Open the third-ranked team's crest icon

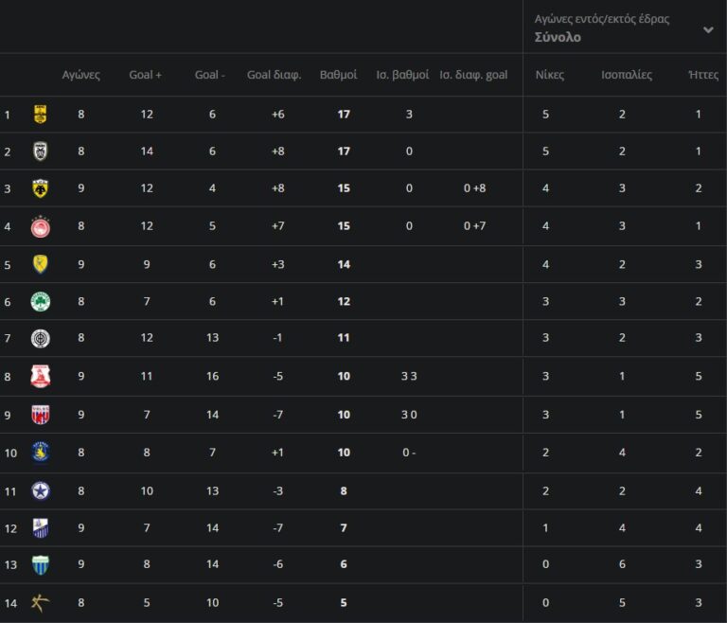pyautogui.click(x=41, y=188)
